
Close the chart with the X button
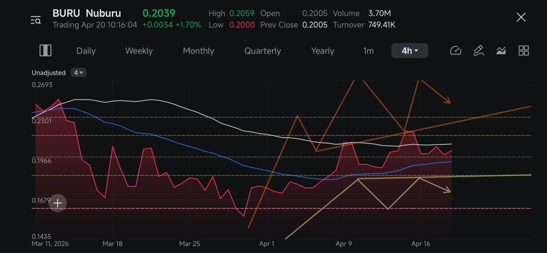pos(521,17)
